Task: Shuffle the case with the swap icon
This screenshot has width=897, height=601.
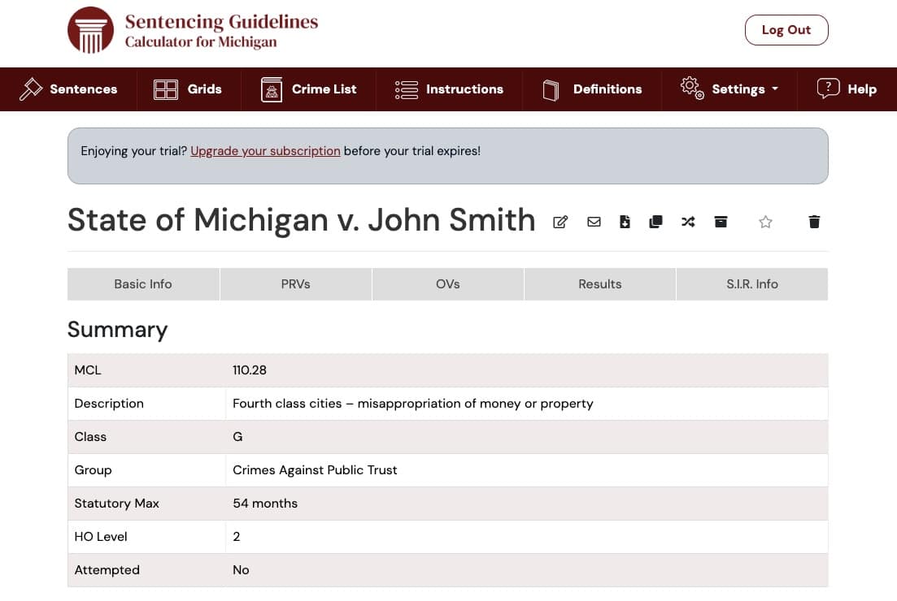Action: pyautogui.click(x=688, y=221)
